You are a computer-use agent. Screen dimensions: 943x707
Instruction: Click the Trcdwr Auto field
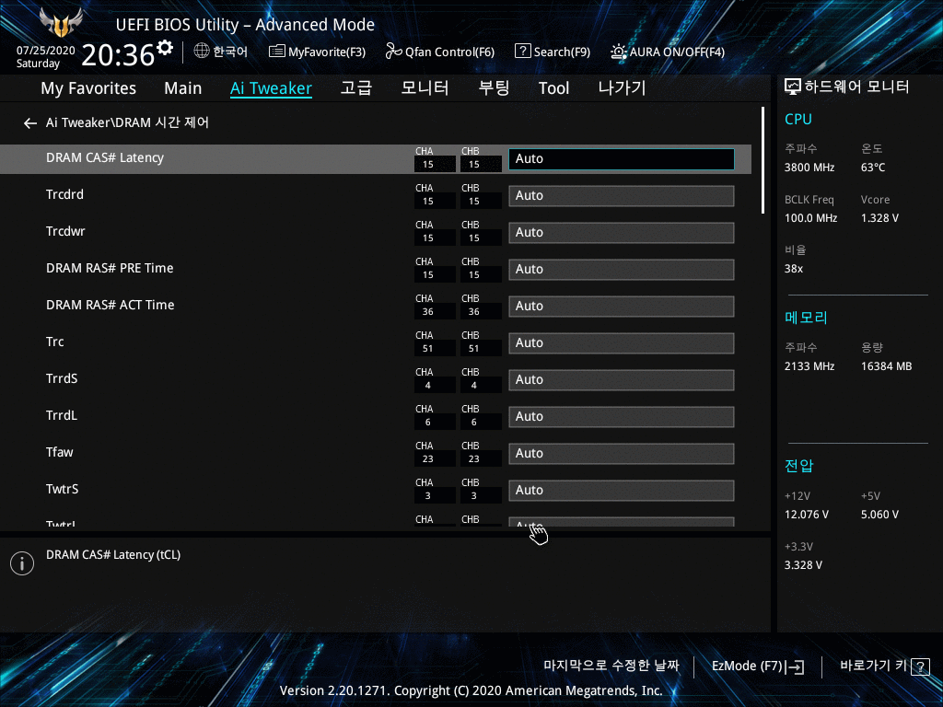(622, 233)
